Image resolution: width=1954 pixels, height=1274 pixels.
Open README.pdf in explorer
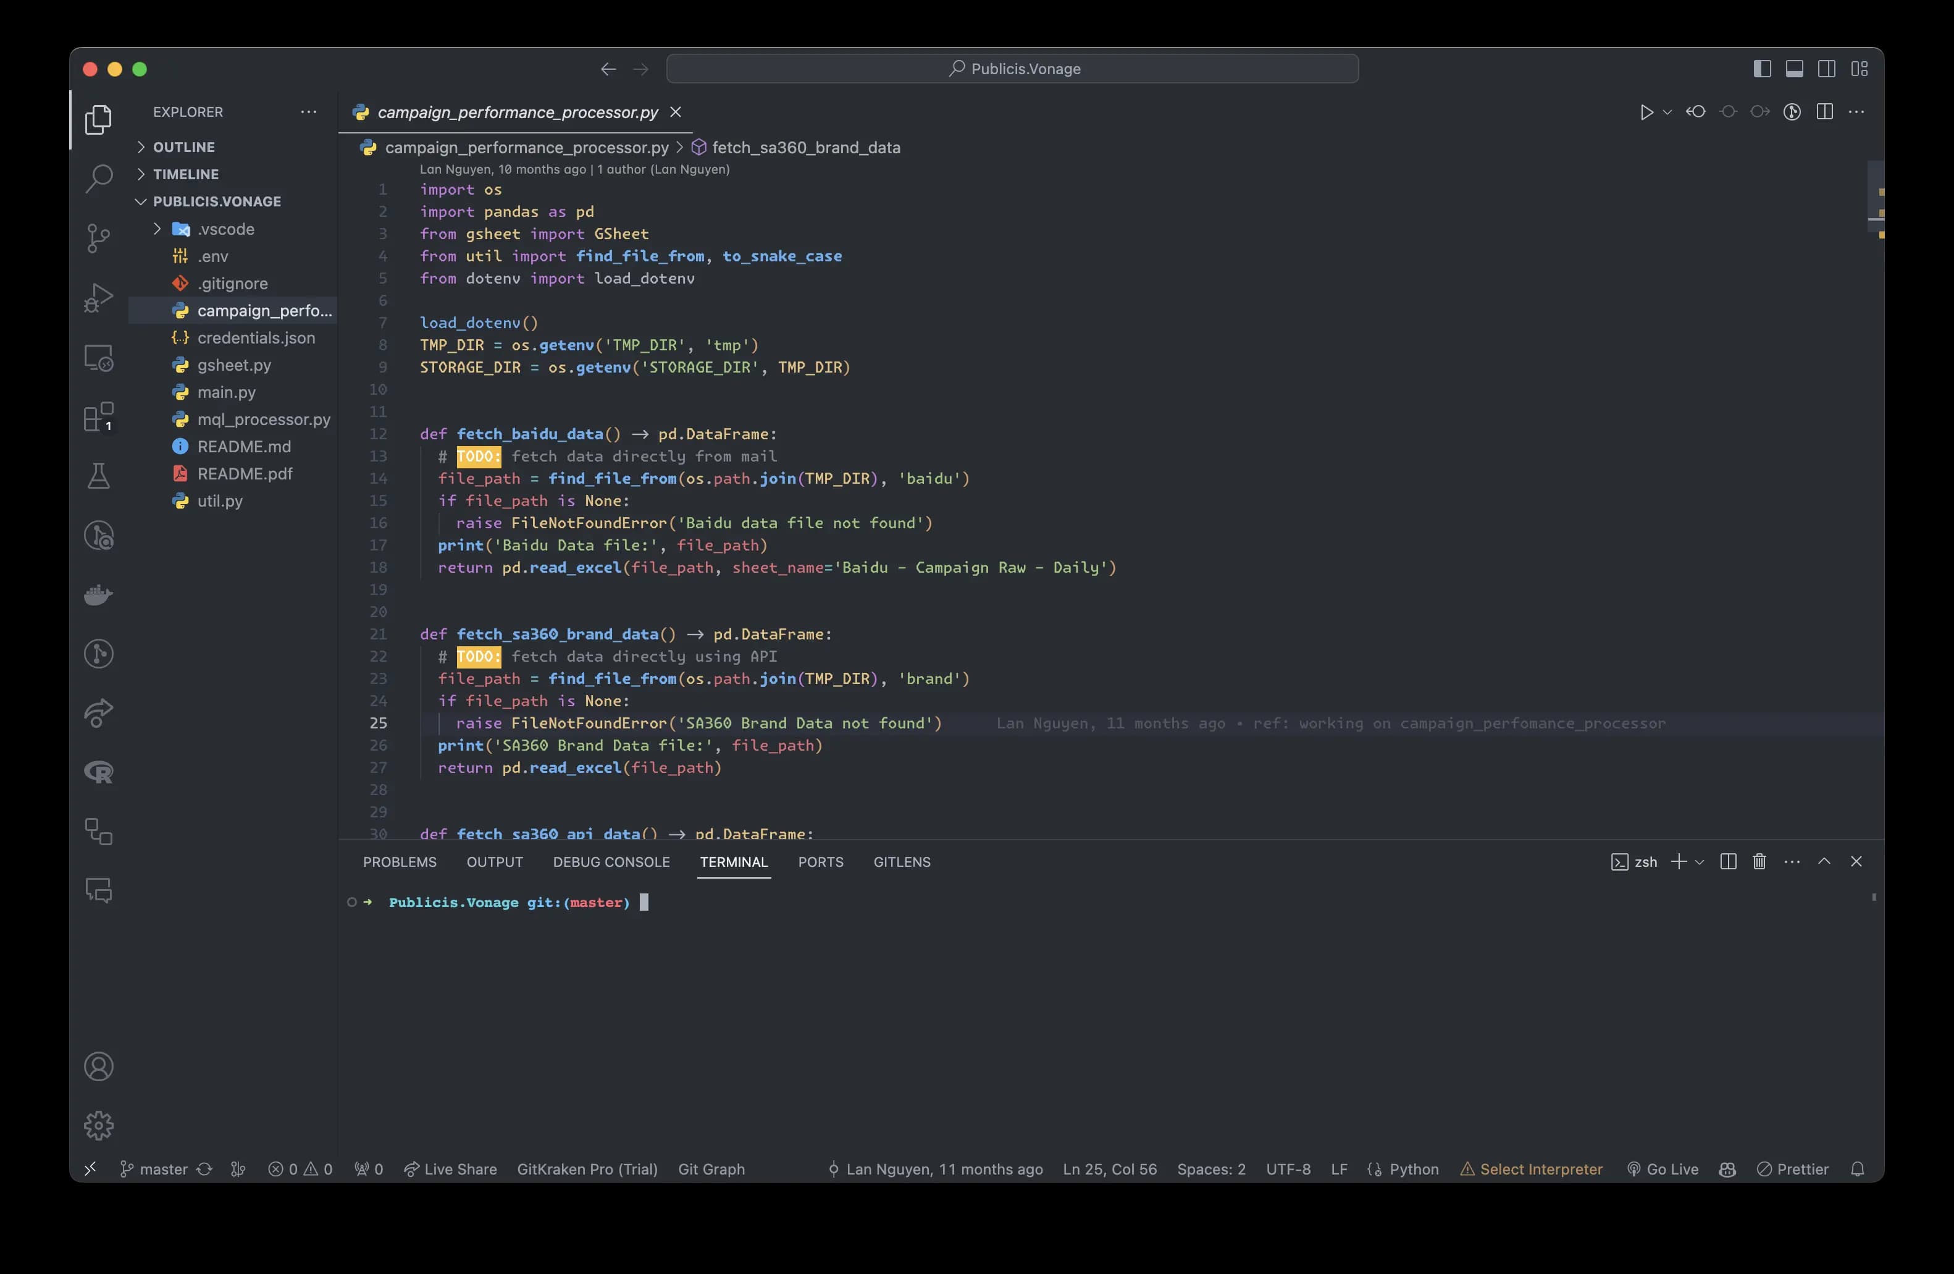click(245, 473)
